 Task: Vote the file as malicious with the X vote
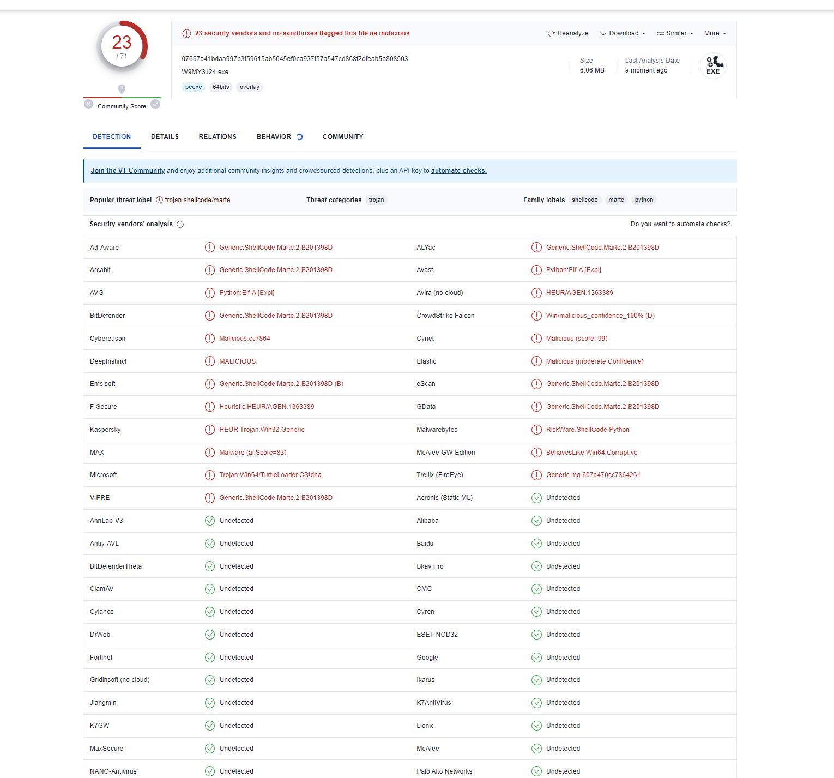(x=88, y=104)
